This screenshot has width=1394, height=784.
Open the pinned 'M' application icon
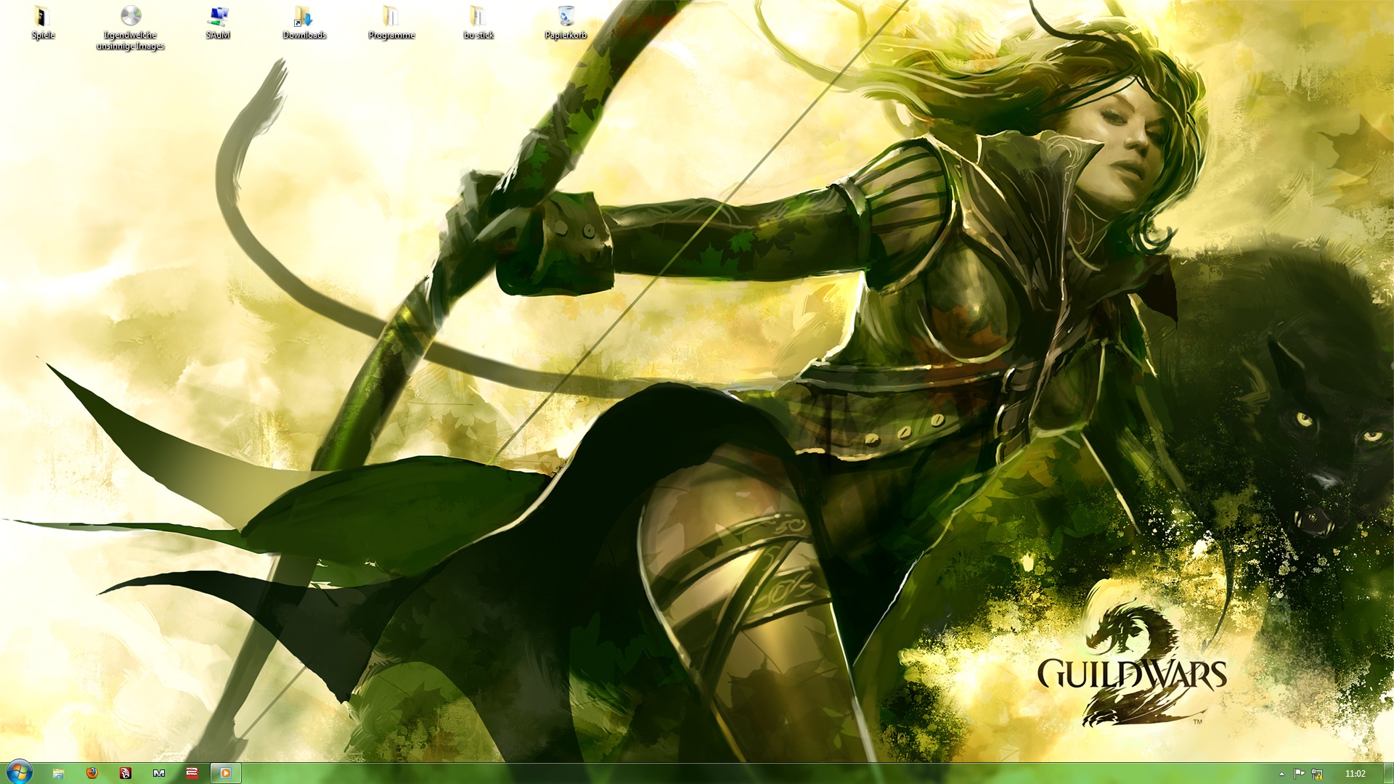click(x=159, y=773)
